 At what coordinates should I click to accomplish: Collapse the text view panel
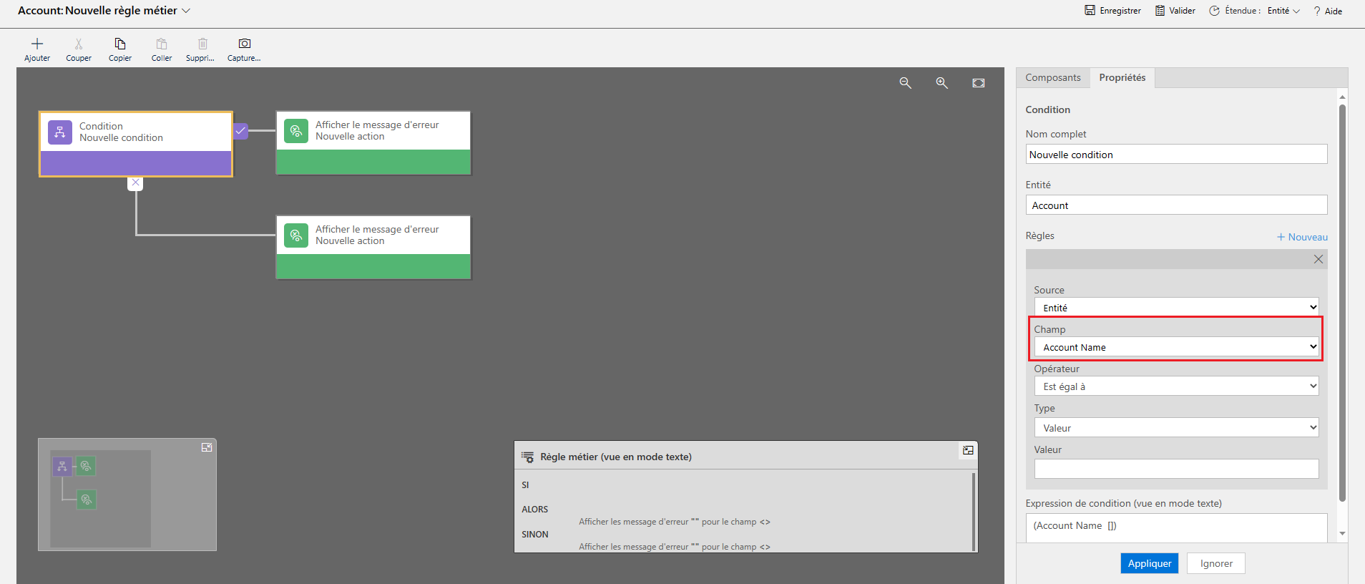968,450
